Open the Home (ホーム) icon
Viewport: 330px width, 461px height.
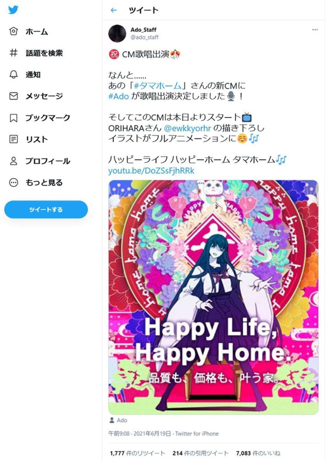(13, 31)
